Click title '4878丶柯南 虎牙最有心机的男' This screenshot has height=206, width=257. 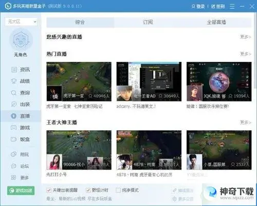tap(144, 175)
